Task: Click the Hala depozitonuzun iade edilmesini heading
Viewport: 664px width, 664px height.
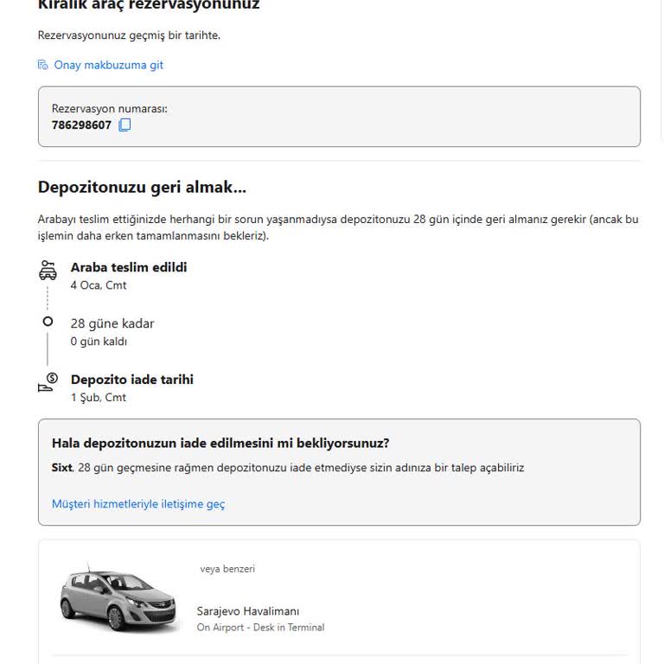Action: click(220, 444)
